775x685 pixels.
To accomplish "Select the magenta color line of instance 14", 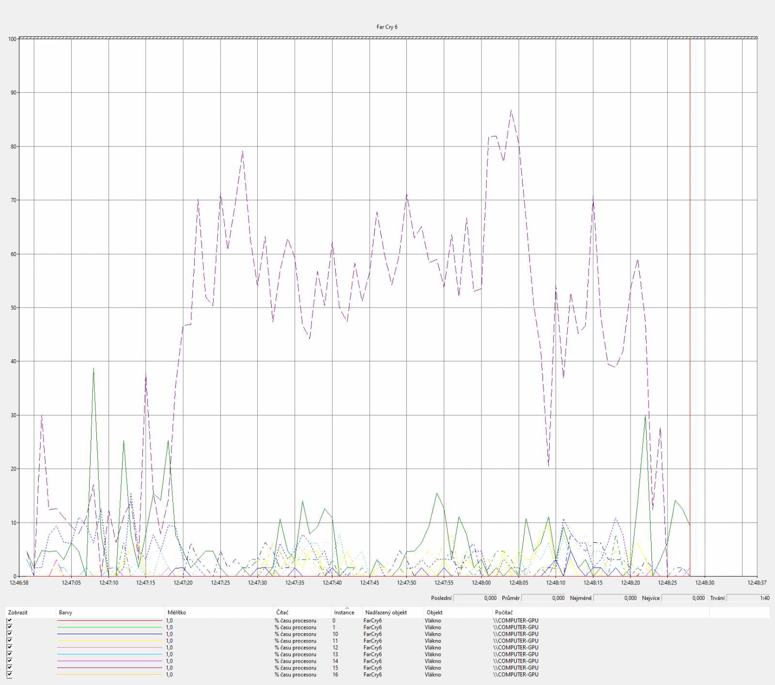I will pos(110,661).
